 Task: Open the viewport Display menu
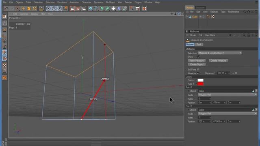point(34,14)
